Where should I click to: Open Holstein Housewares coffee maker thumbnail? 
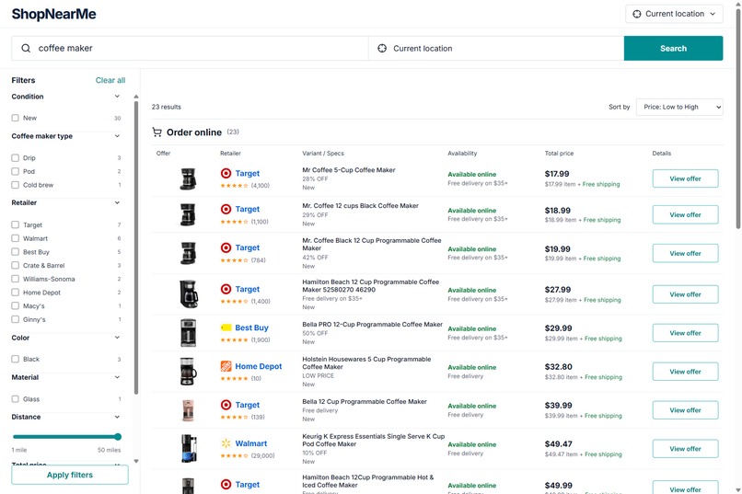click(189, 372)
